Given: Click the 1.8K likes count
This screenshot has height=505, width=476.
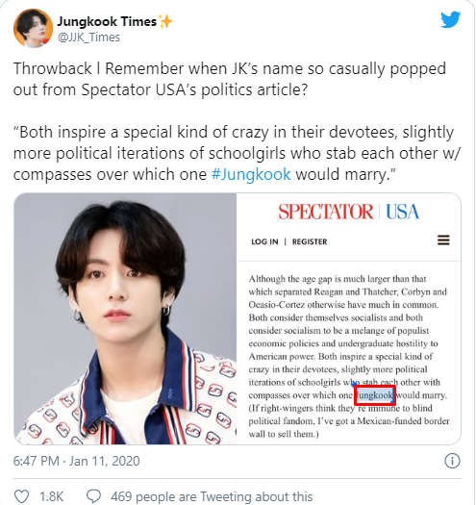Looking at the screenshot, I should point(52,496).
